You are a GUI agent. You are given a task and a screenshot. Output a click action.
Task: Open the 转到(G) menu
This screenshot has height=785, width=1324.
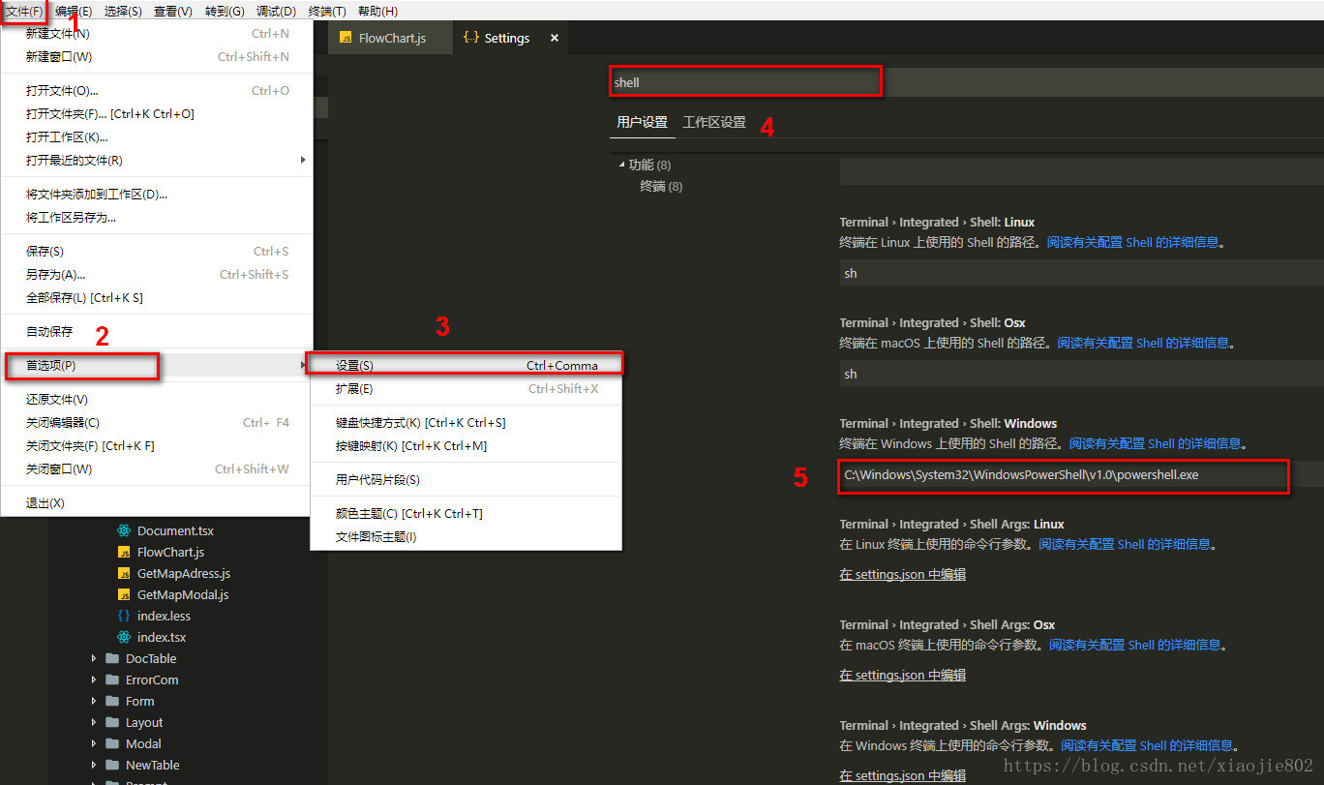point(225,11)
